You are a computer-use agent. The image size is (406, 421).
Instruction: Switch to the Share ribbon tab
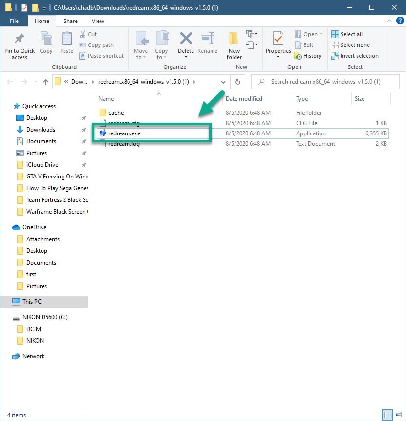tap(70, 21)
